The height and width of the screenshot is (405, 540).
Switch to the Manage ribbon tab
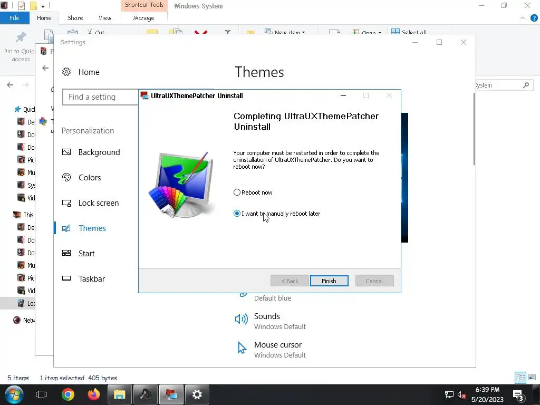click(143, 18)
